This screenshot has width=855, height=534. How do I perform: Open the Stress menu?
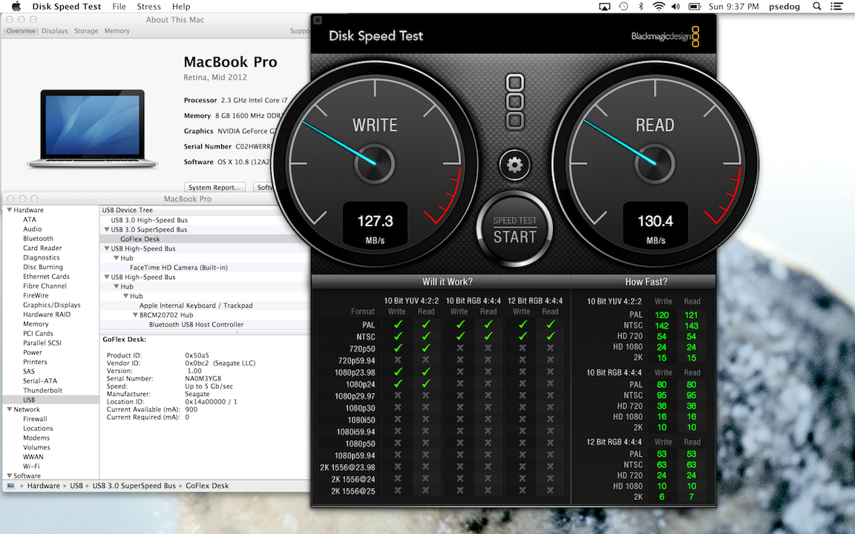click(148, 7)
